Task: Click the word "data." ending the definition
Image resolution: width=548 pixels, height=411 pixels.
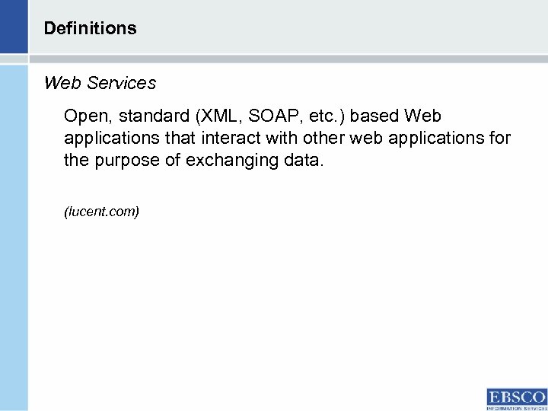Action: click(302, 161)
